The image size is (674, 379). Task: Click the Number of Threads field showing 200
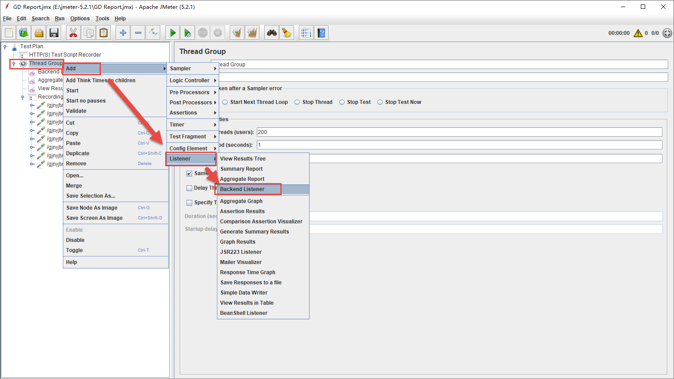(x=459, y=132)
